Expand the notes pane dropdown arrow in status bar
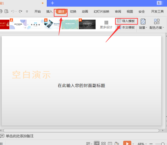The height and width of the screenshot is (145, 167). (92, 144)
